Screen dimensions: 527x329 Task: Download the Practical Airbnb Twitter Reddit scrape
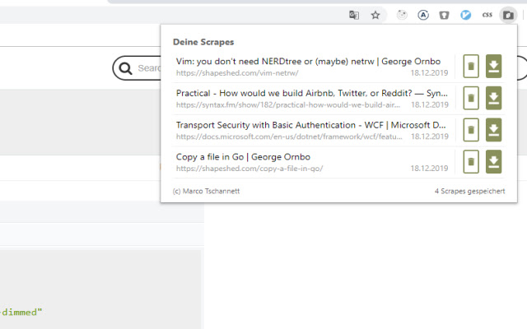point(493,98)
